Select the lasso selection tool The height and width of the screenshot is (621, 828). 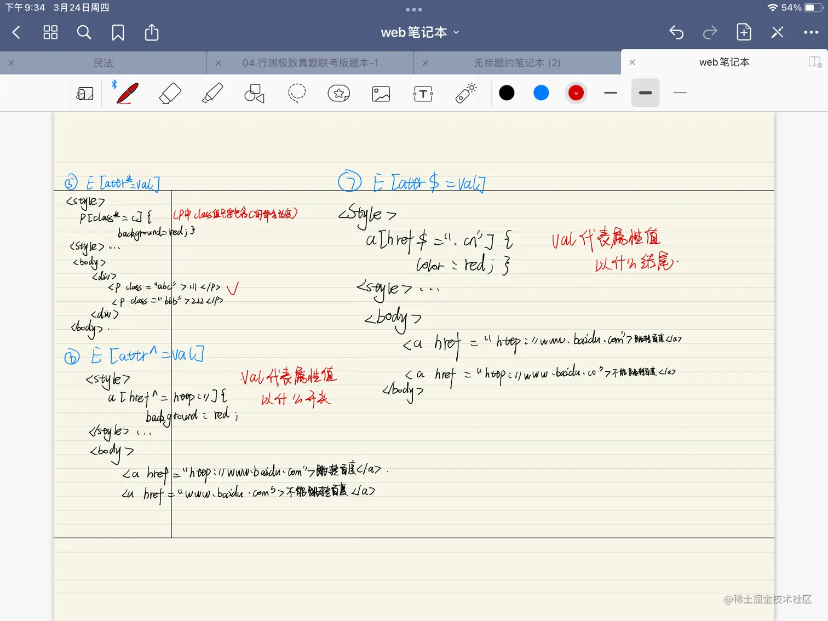(x=297, y=93)
